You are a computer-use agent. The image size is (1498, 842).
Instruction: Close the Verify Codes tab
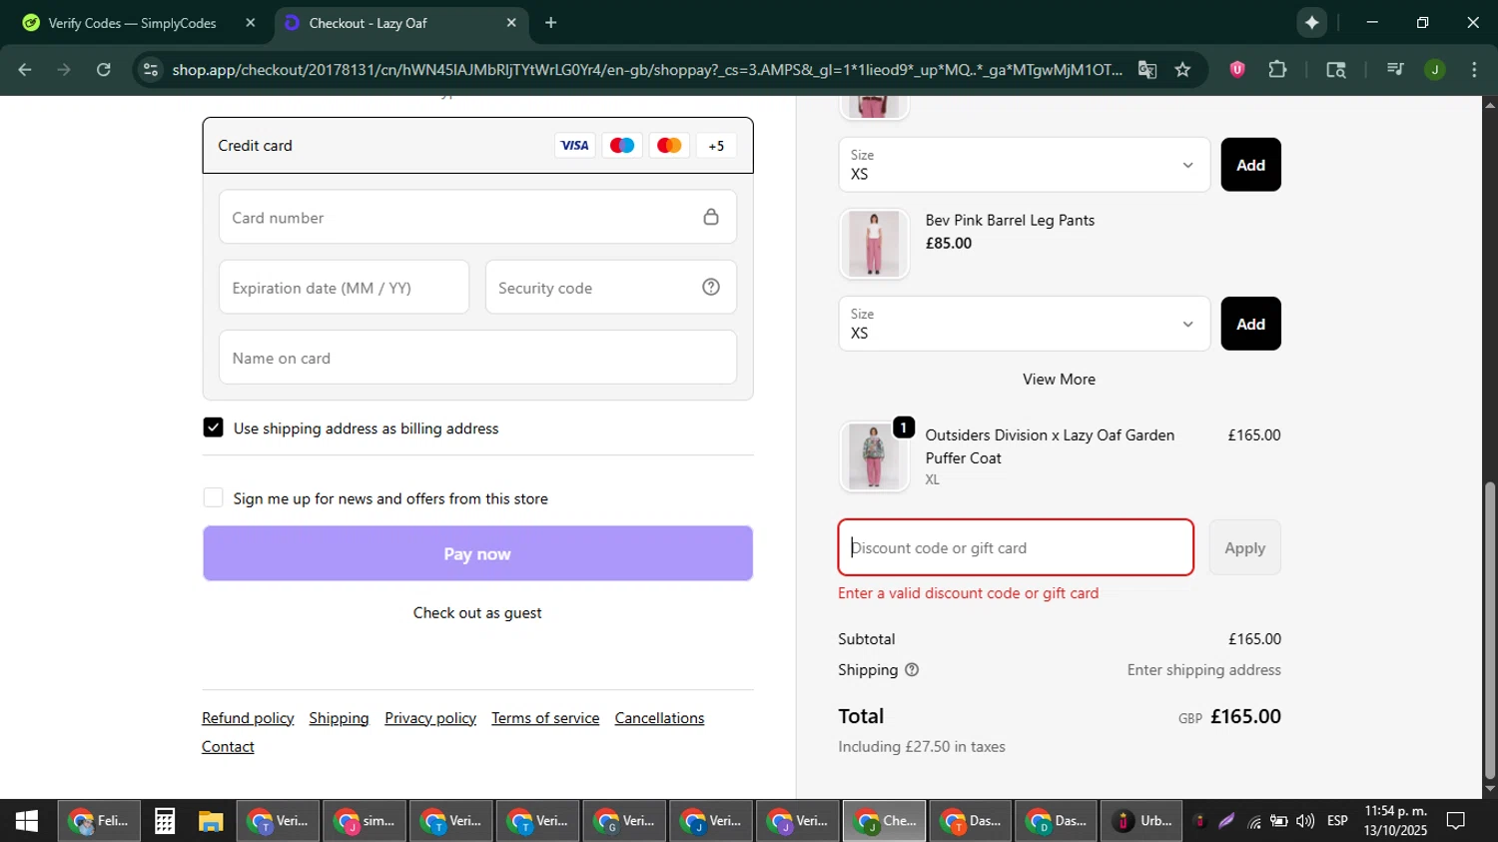(251, 22)
